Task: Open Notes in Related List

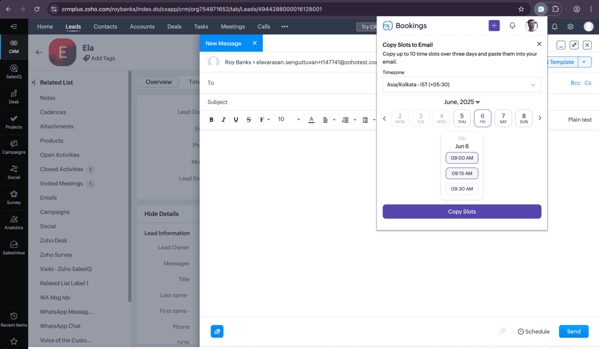Action: (x=48, y=98)
